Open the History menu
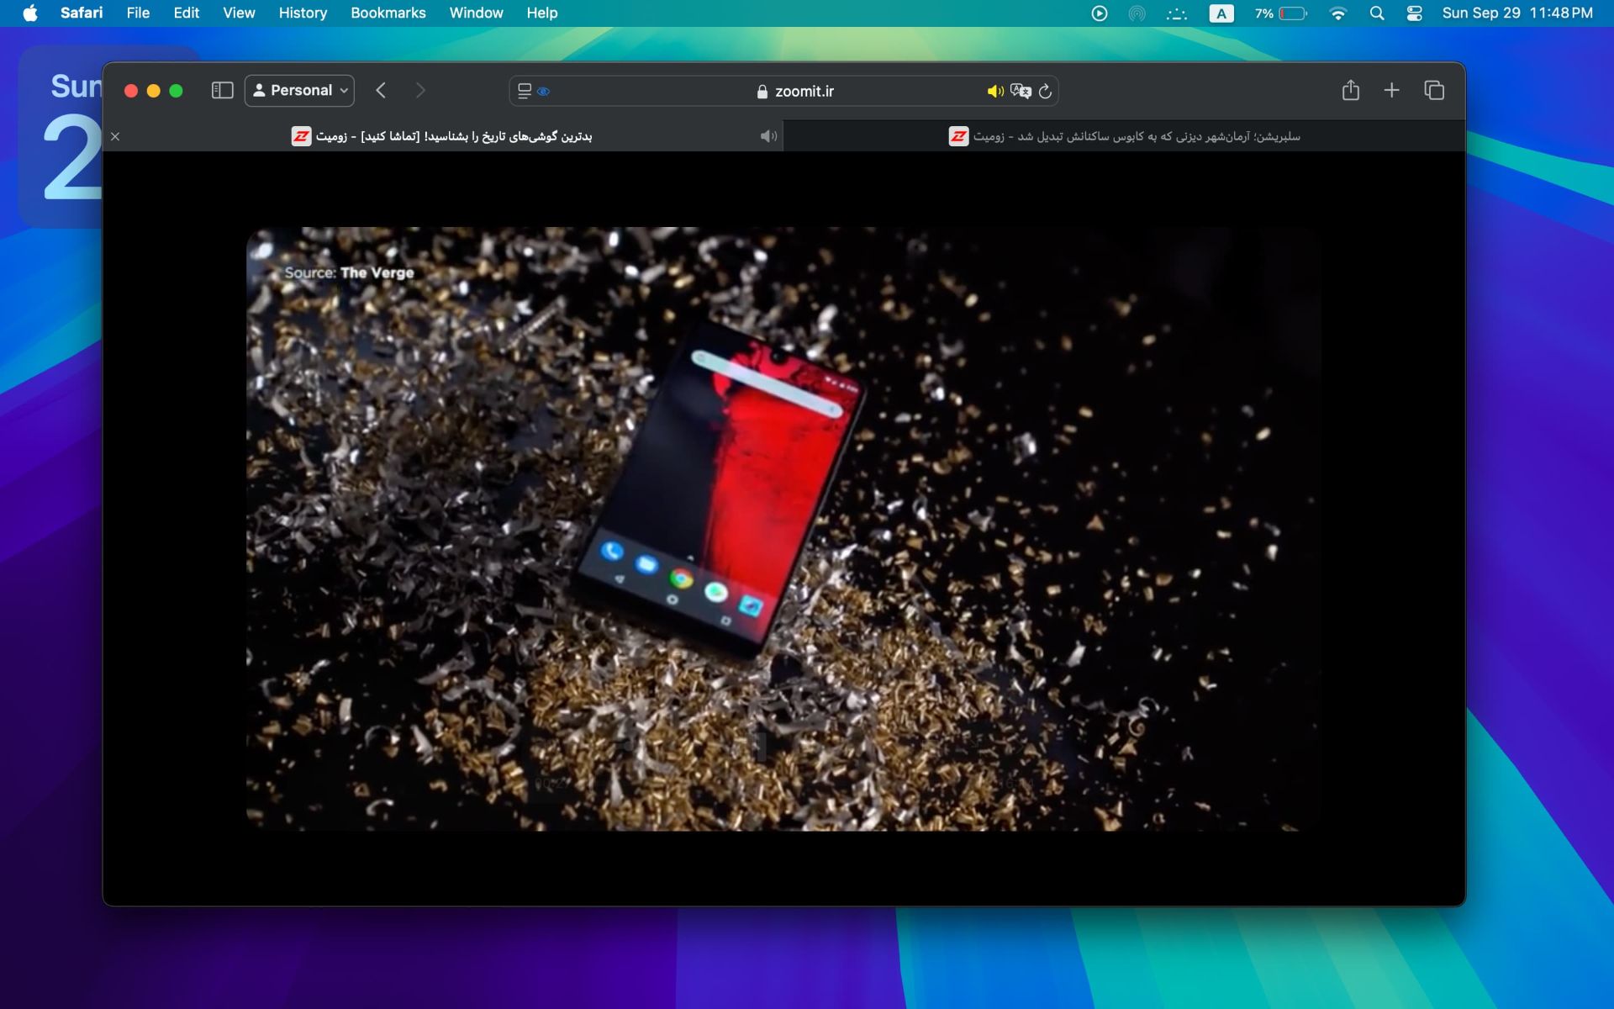 coord(303,13)
